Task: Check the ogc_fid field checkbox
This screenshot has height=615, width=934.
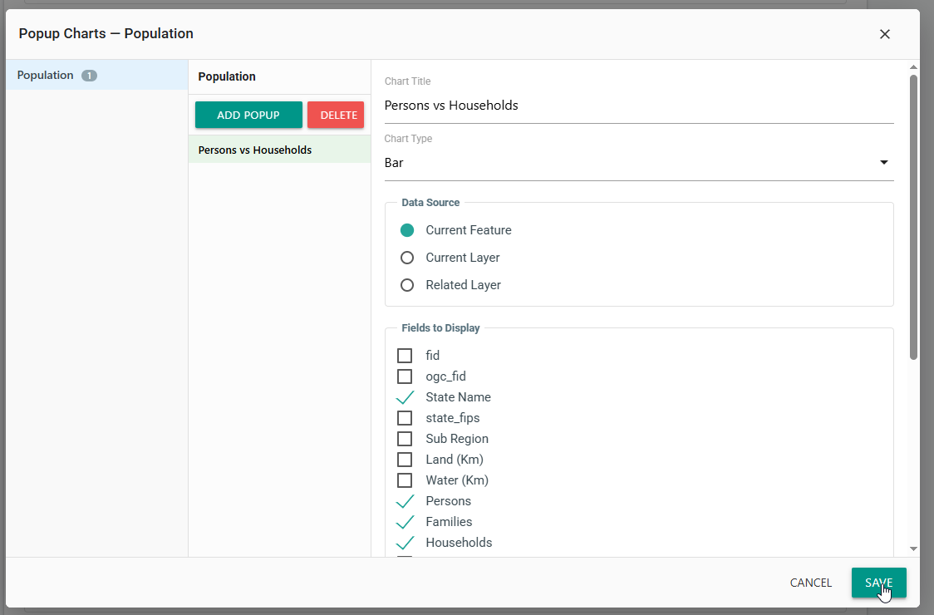Action: [x=405, y=376]
